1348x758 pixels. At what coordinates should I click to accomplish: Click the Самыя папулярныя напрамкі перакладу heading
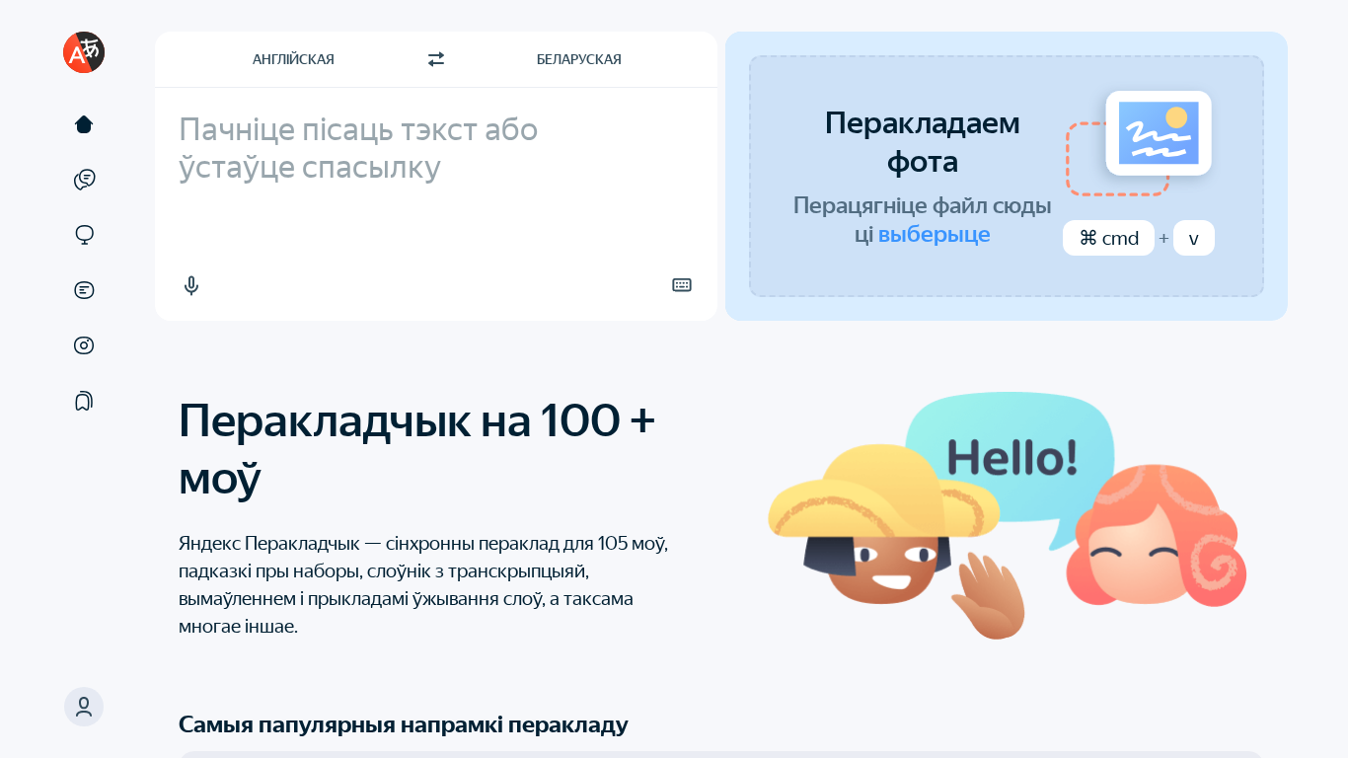pyautogui.click(x=404, y=724)
